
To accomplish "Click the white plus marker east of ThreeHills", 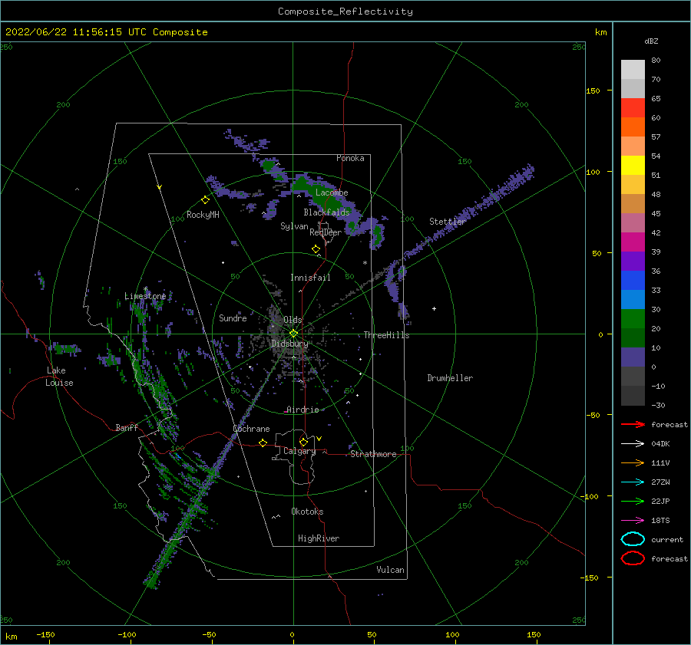I will (434, 308).
